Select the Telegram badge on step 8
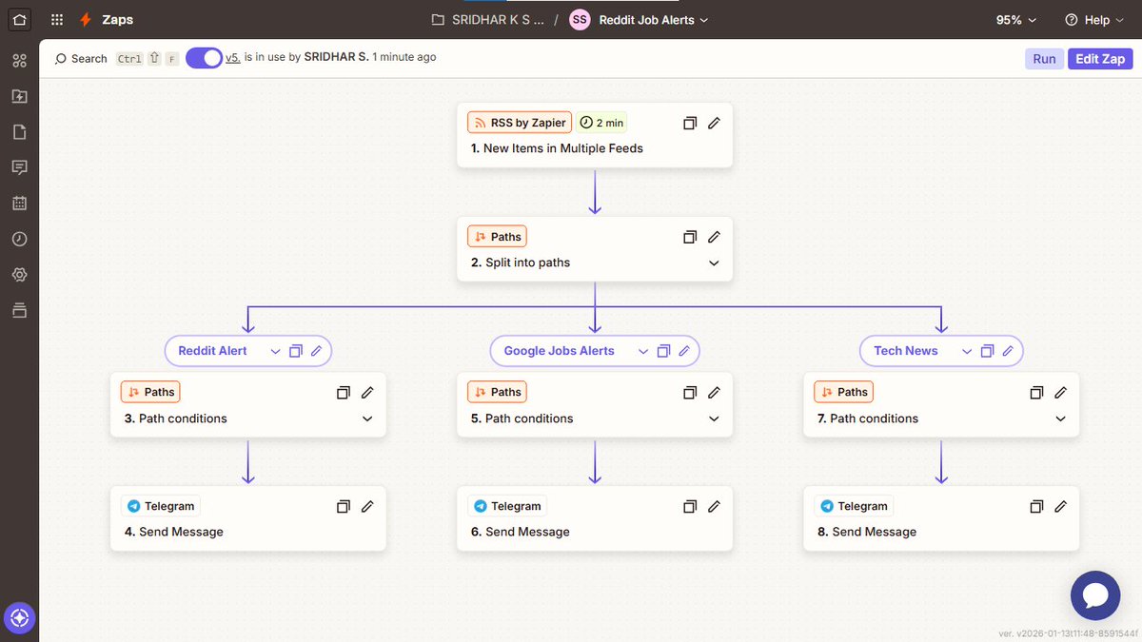The image size is (1142, 642). tap(854, 507)
